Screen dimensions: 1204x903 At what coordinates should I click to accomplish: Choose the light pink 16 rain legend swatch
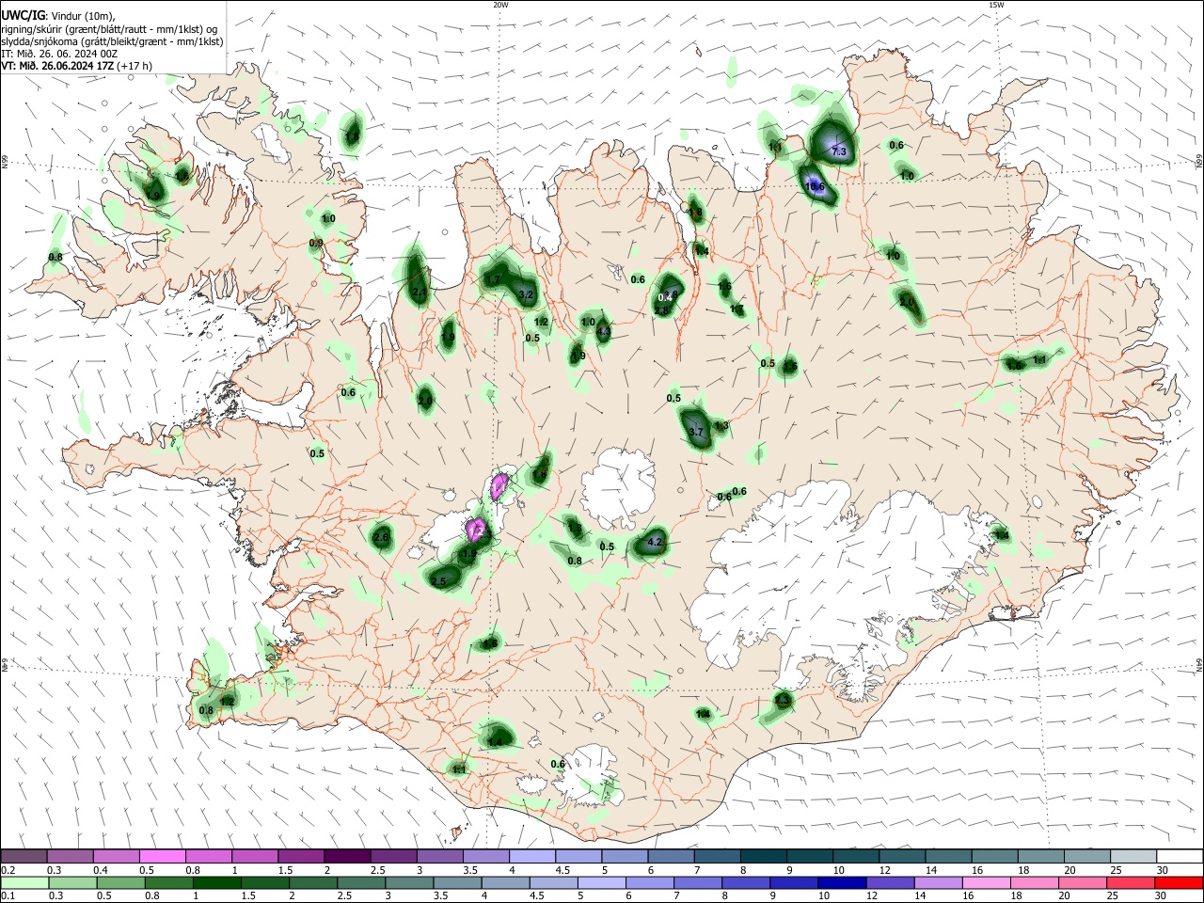(986, 882)
